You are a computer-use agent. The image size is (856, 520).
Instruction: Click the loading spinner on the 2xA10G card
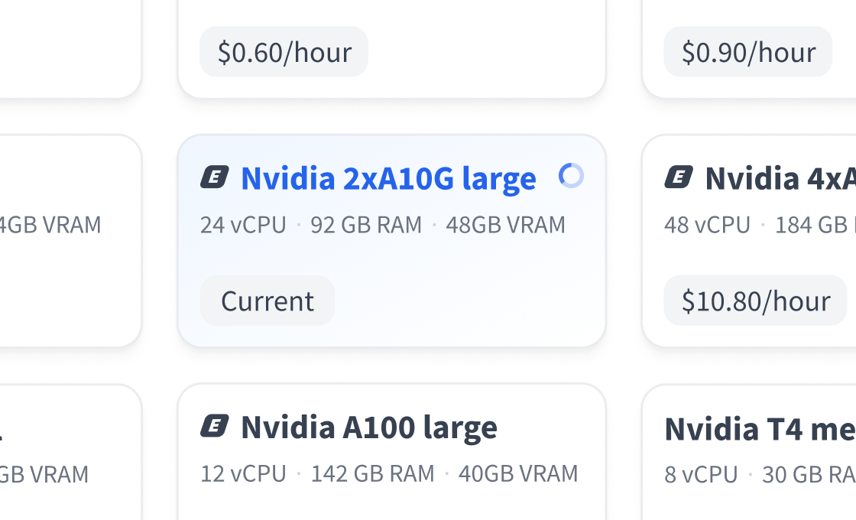coord(571,177)
